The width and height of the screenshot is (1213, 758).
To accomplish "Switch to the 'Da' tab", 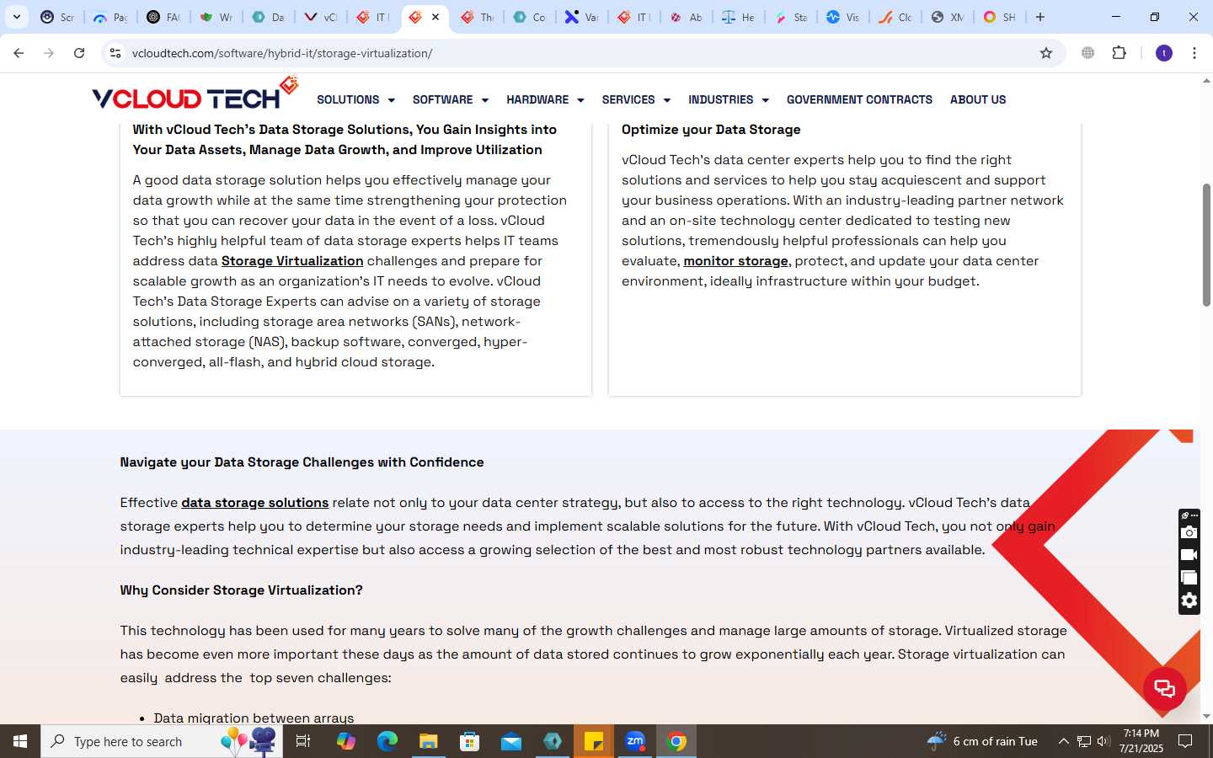I will (x=269, y=17).
